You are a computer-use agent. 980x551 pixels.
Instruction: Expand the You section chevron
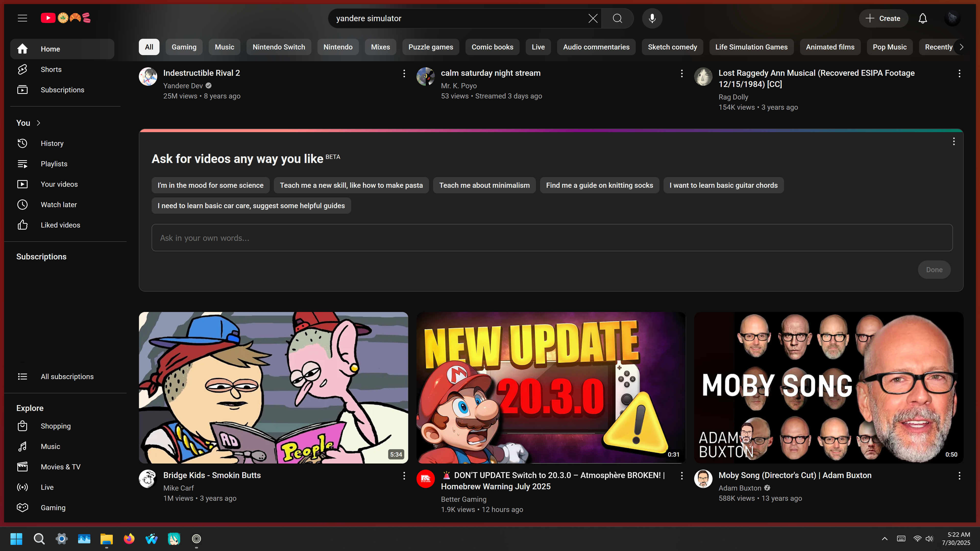click(39, 123)
